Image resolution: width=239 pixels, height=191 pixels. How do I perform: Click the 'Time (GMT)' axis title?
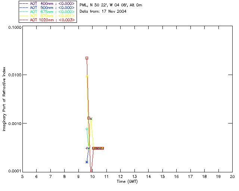[x=127, y=182]
